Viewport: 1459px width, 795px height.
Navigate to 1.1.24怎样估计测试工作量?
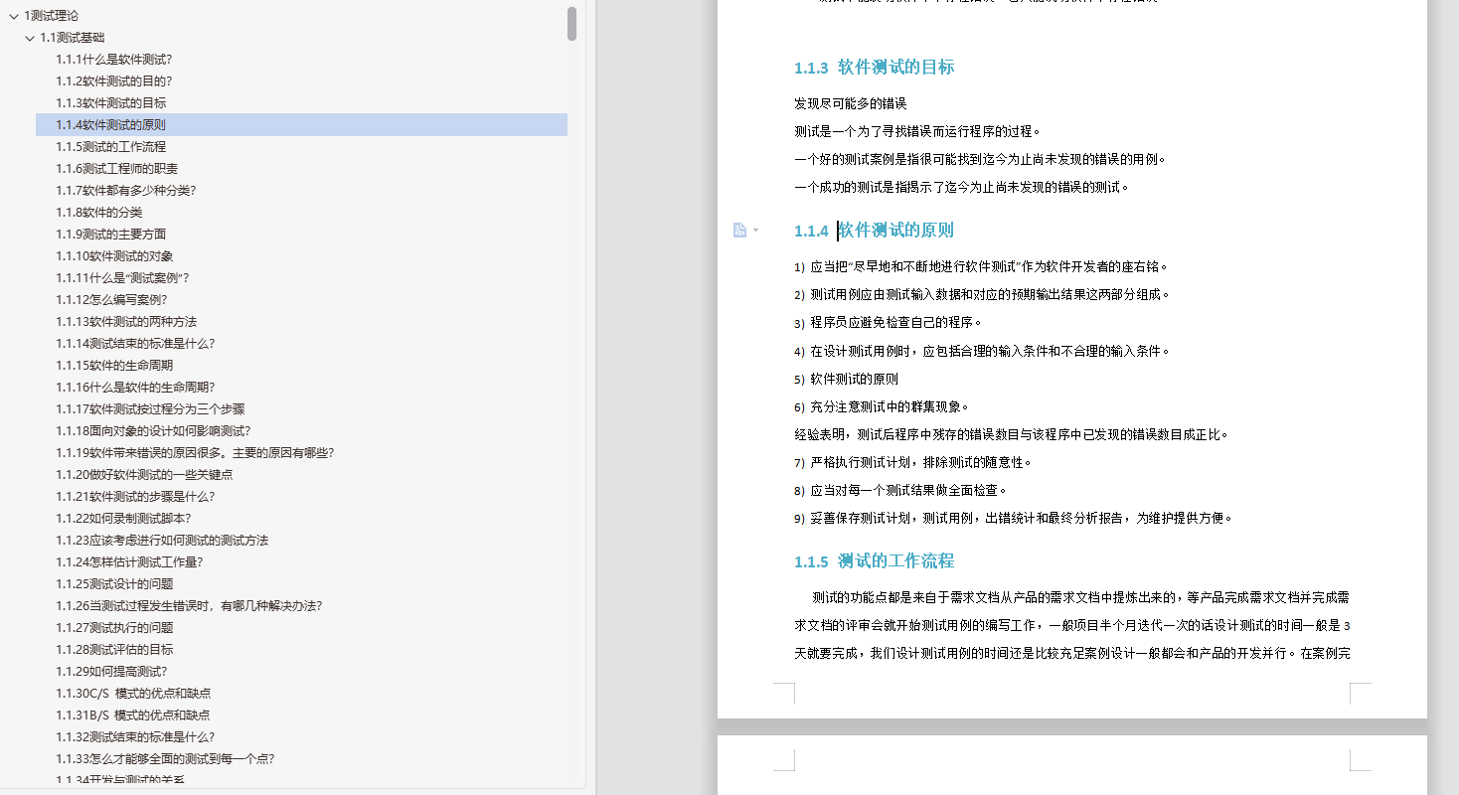(x=129, y=562)
